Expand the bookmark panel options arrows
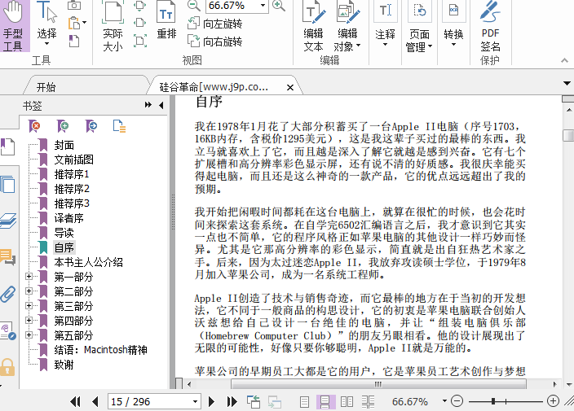Viewport: 574px width, 411px height. point(148,105)
